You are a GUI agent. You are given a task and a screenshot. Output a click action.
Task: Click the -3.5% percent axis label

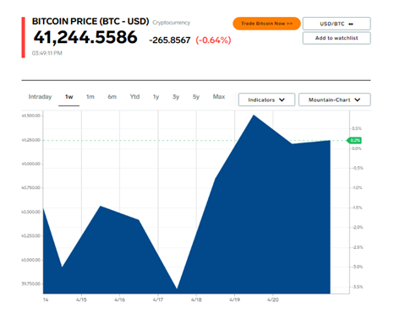pyautogui.click(x=358, y=287)
